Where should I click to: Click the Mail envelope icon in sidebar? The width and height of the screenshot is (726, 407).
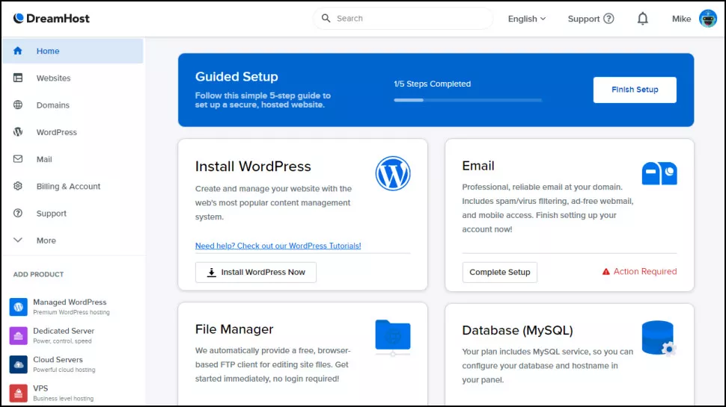tap(18, 159)
